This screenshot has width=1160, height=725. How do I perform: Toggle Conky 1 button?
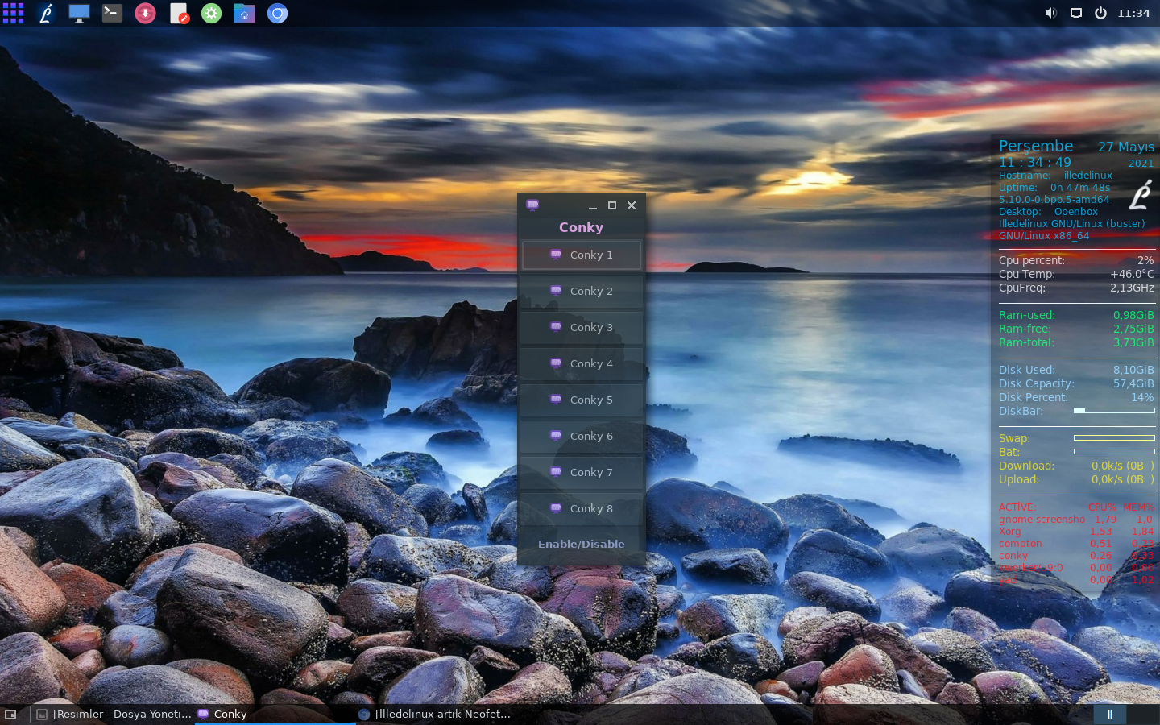pyautogui.click(x=582, y=255)
